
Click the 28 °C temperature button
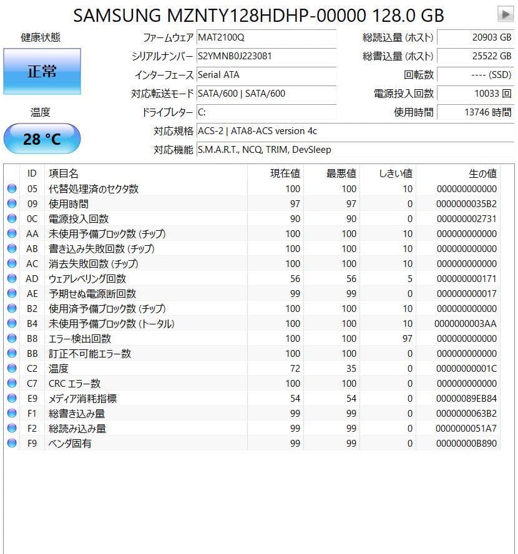pyautogui.click(x=41, y=138)
